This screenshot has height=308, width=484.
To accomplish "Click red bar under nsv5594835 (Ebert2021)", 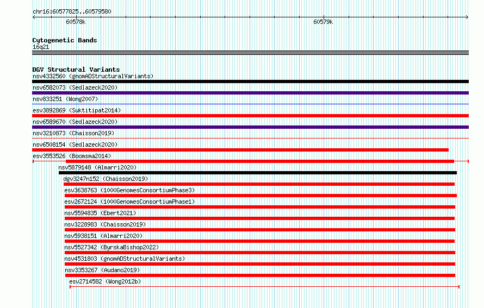I will click(259, 218).
